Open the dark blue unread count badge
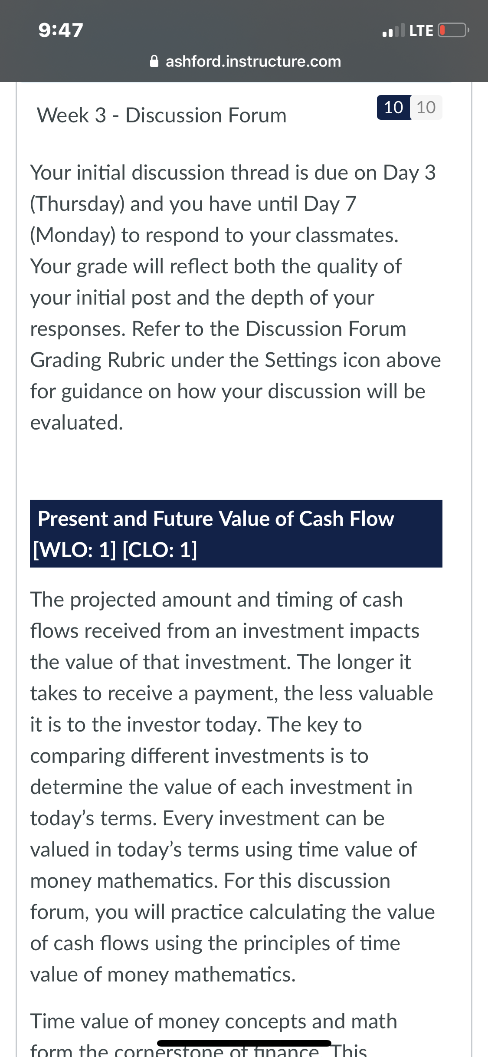The height and width of the screenshot is (1057, 488). point(393,108)
